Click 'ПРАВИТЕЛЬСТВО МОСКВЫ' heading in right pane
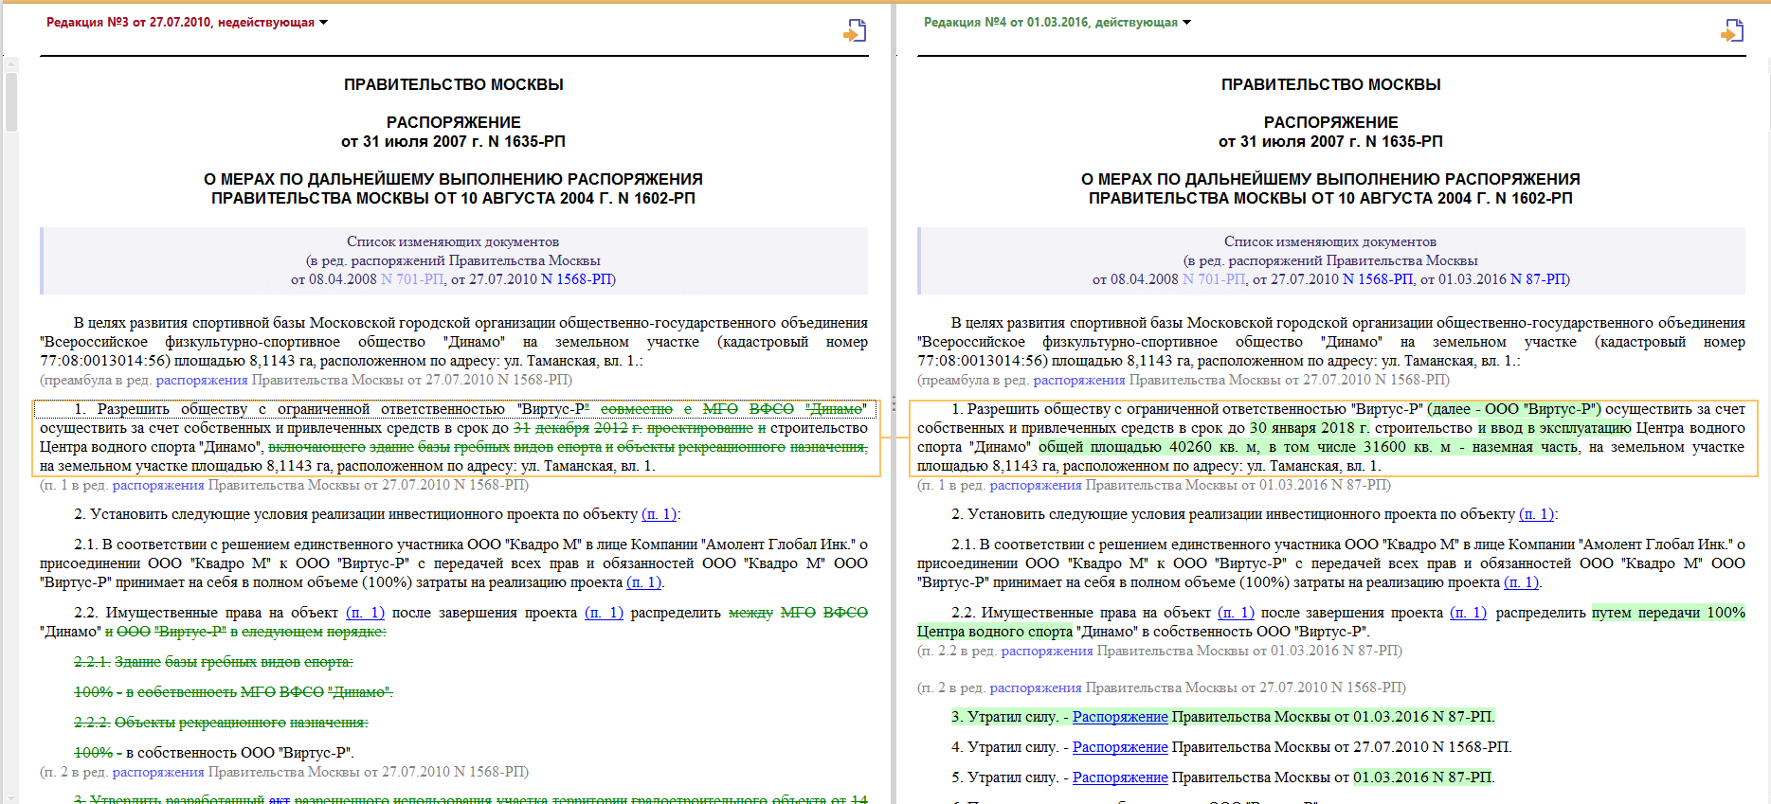The width and height of the screenshot is (1771, 804). pyautogui.click(x=1331, y=84)
